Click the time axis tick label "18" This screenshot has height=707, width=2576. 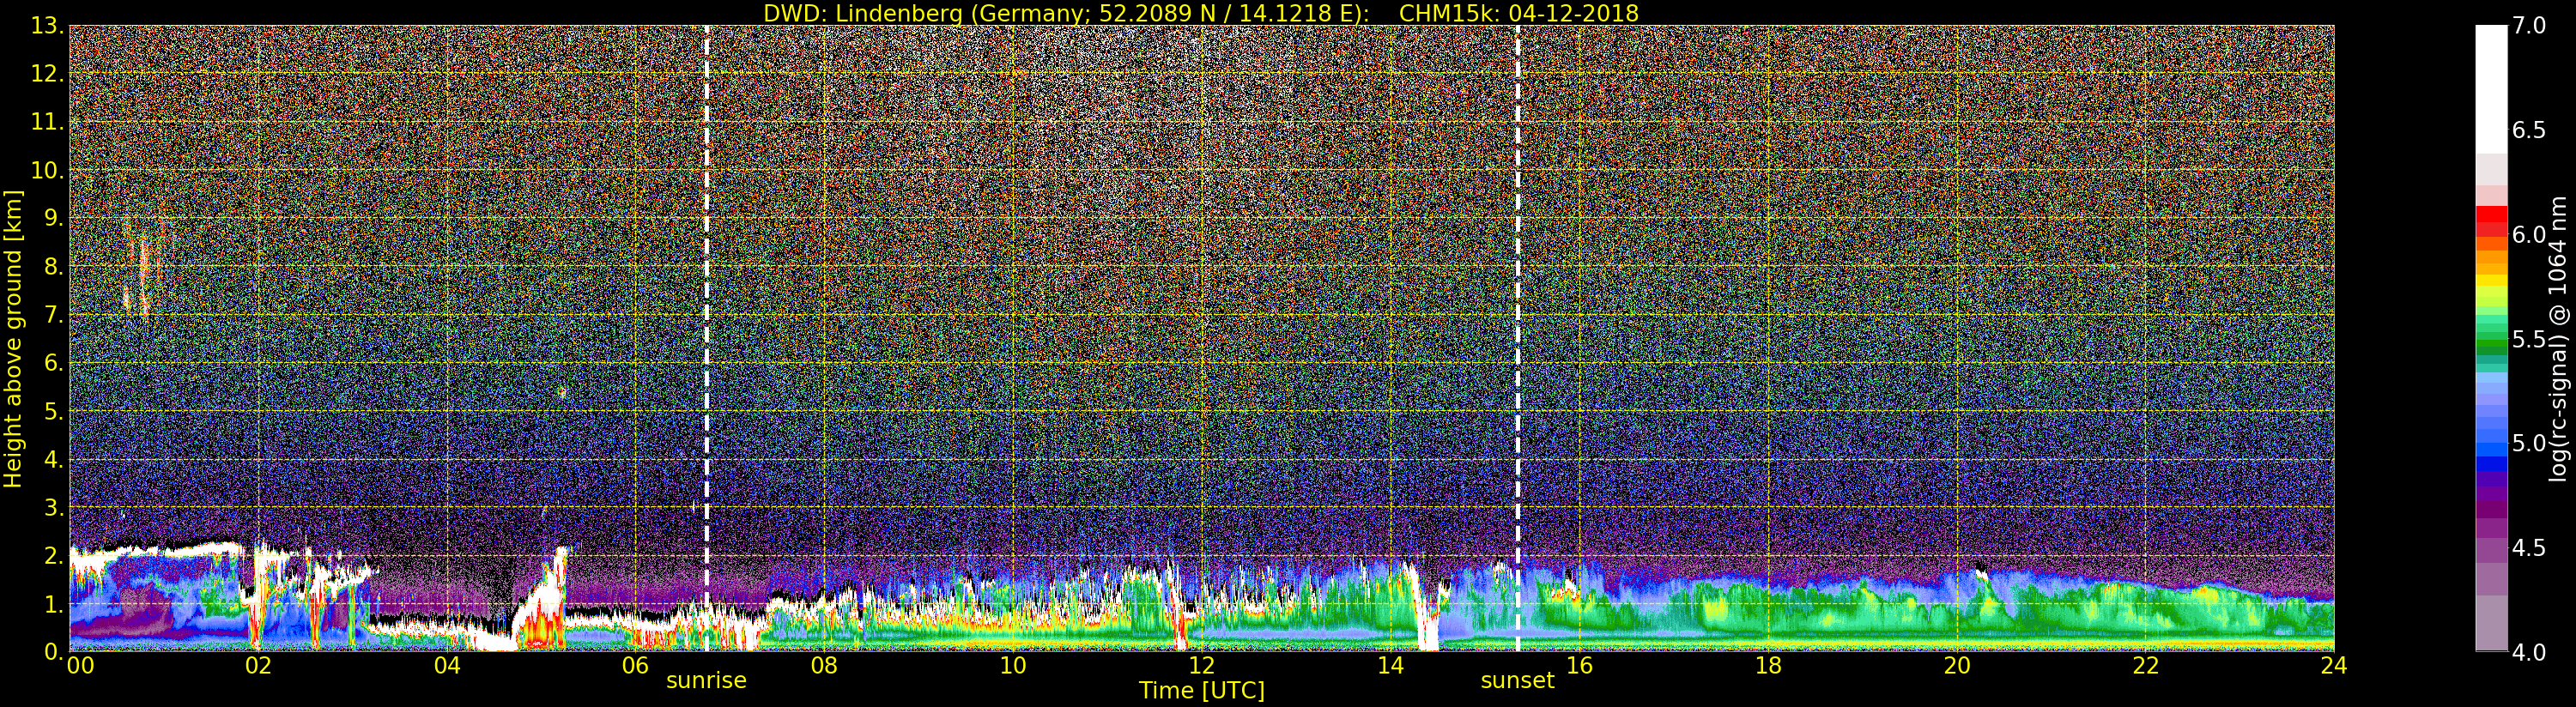[1768, 667]
